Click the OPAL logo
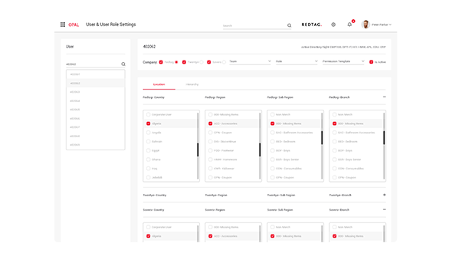The width and height of the screenshot is (452, 276). pos(74,25)
